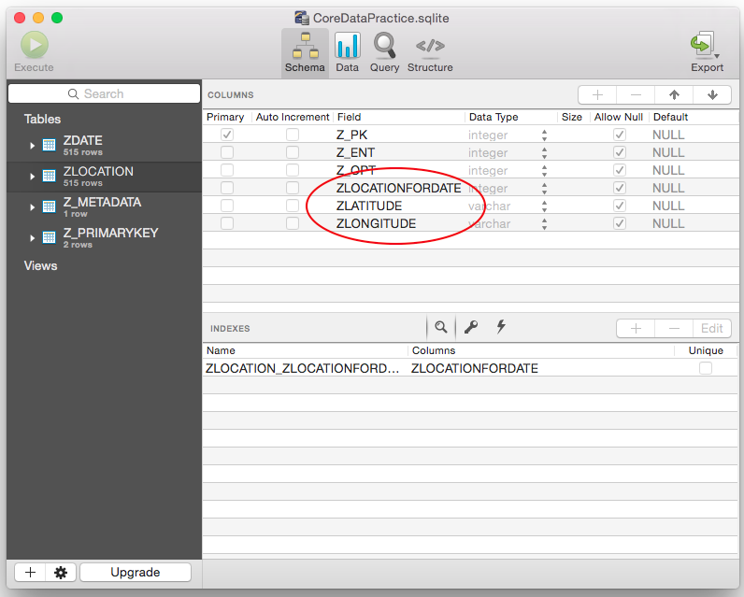The width and height of the screenshot is (744, 597).
Task: Select the ZLOCATION_ZLOCATIONFORD index row
Action: (x=470, y=368)
